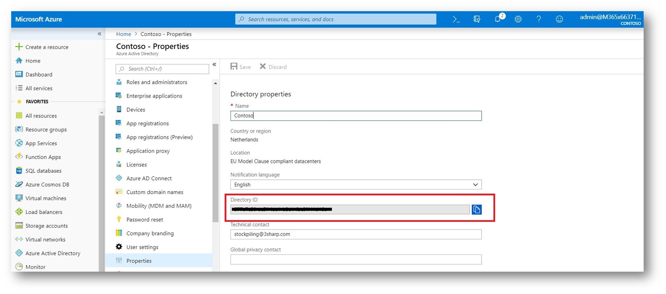This screenshot has width=666, height=294.
Task: Click the SQL databases icon
Action: 19,171
